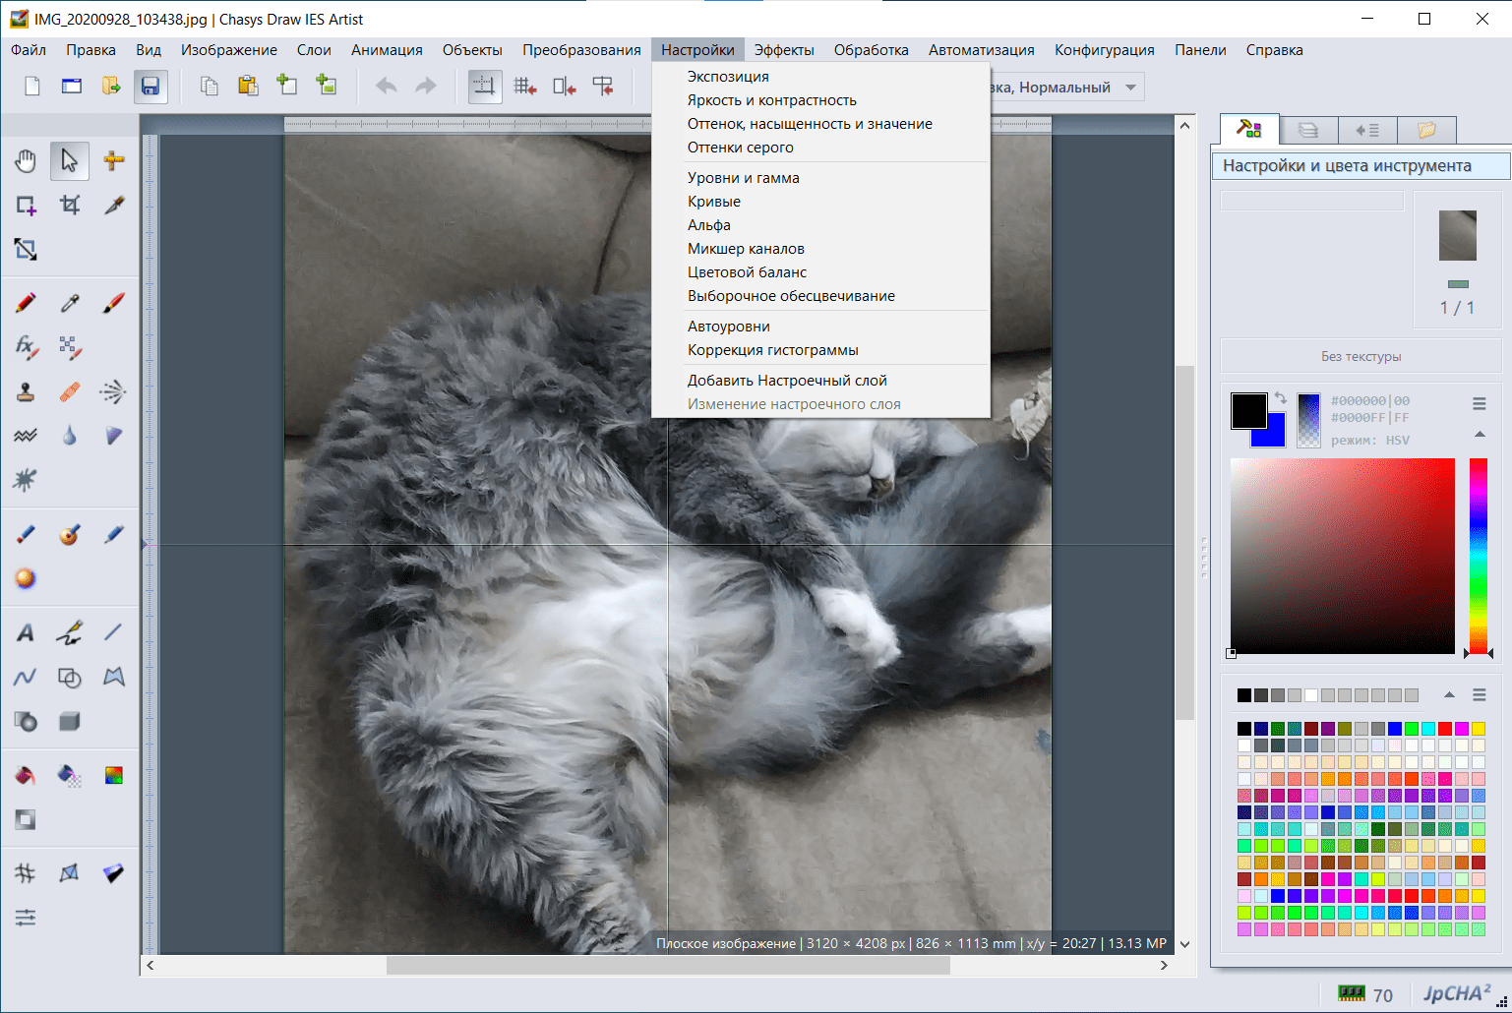Collapse the color picker with its triangle
This screenshot has height=1013, width=1512.
pyautogui.click(x=1479, y=434)
